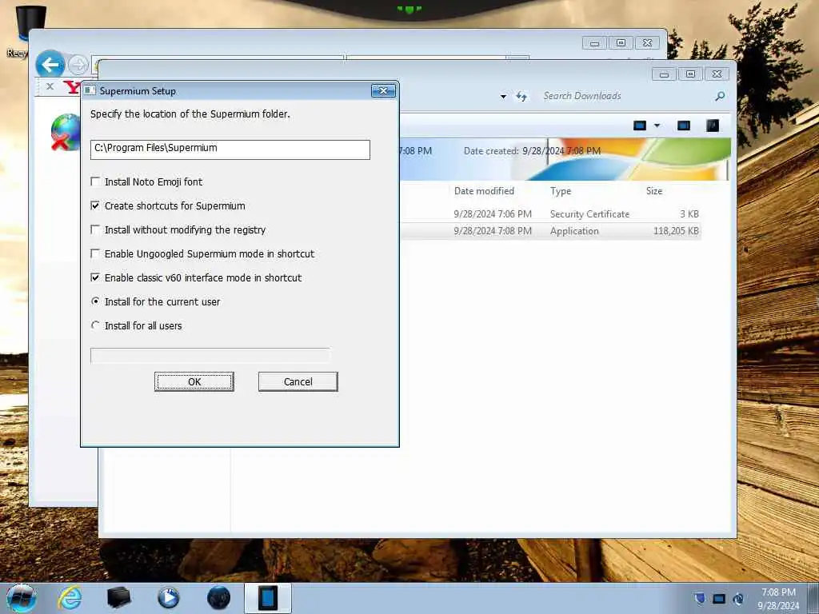Open the view options dropdown arrow
The image size is (819, 614).
(x=657, y=126)
